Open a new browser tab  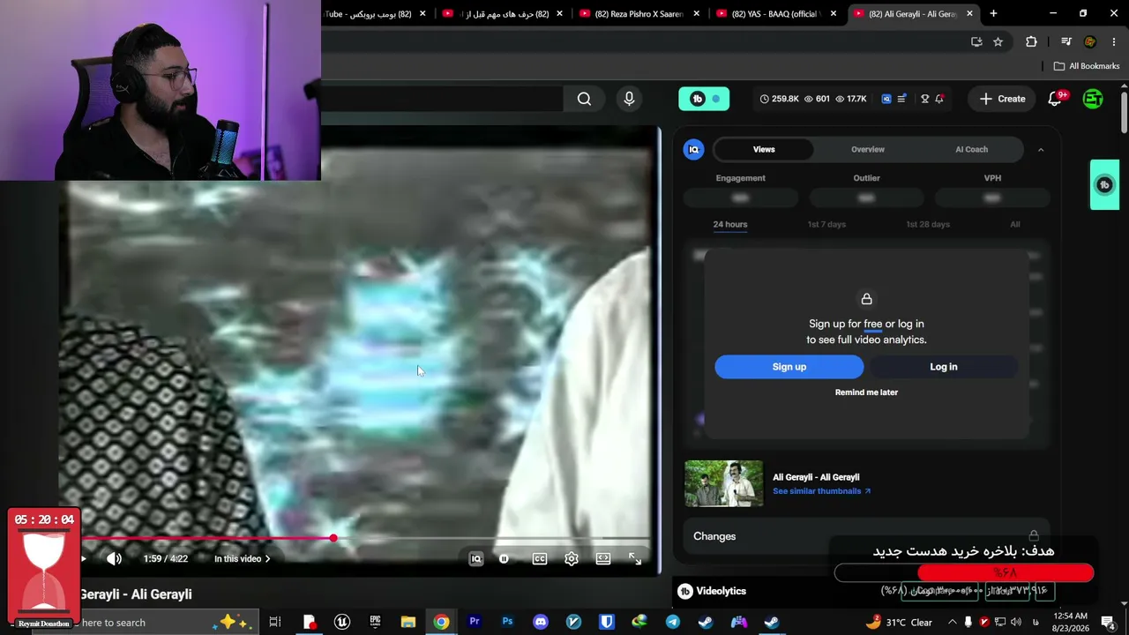point(993,13)
